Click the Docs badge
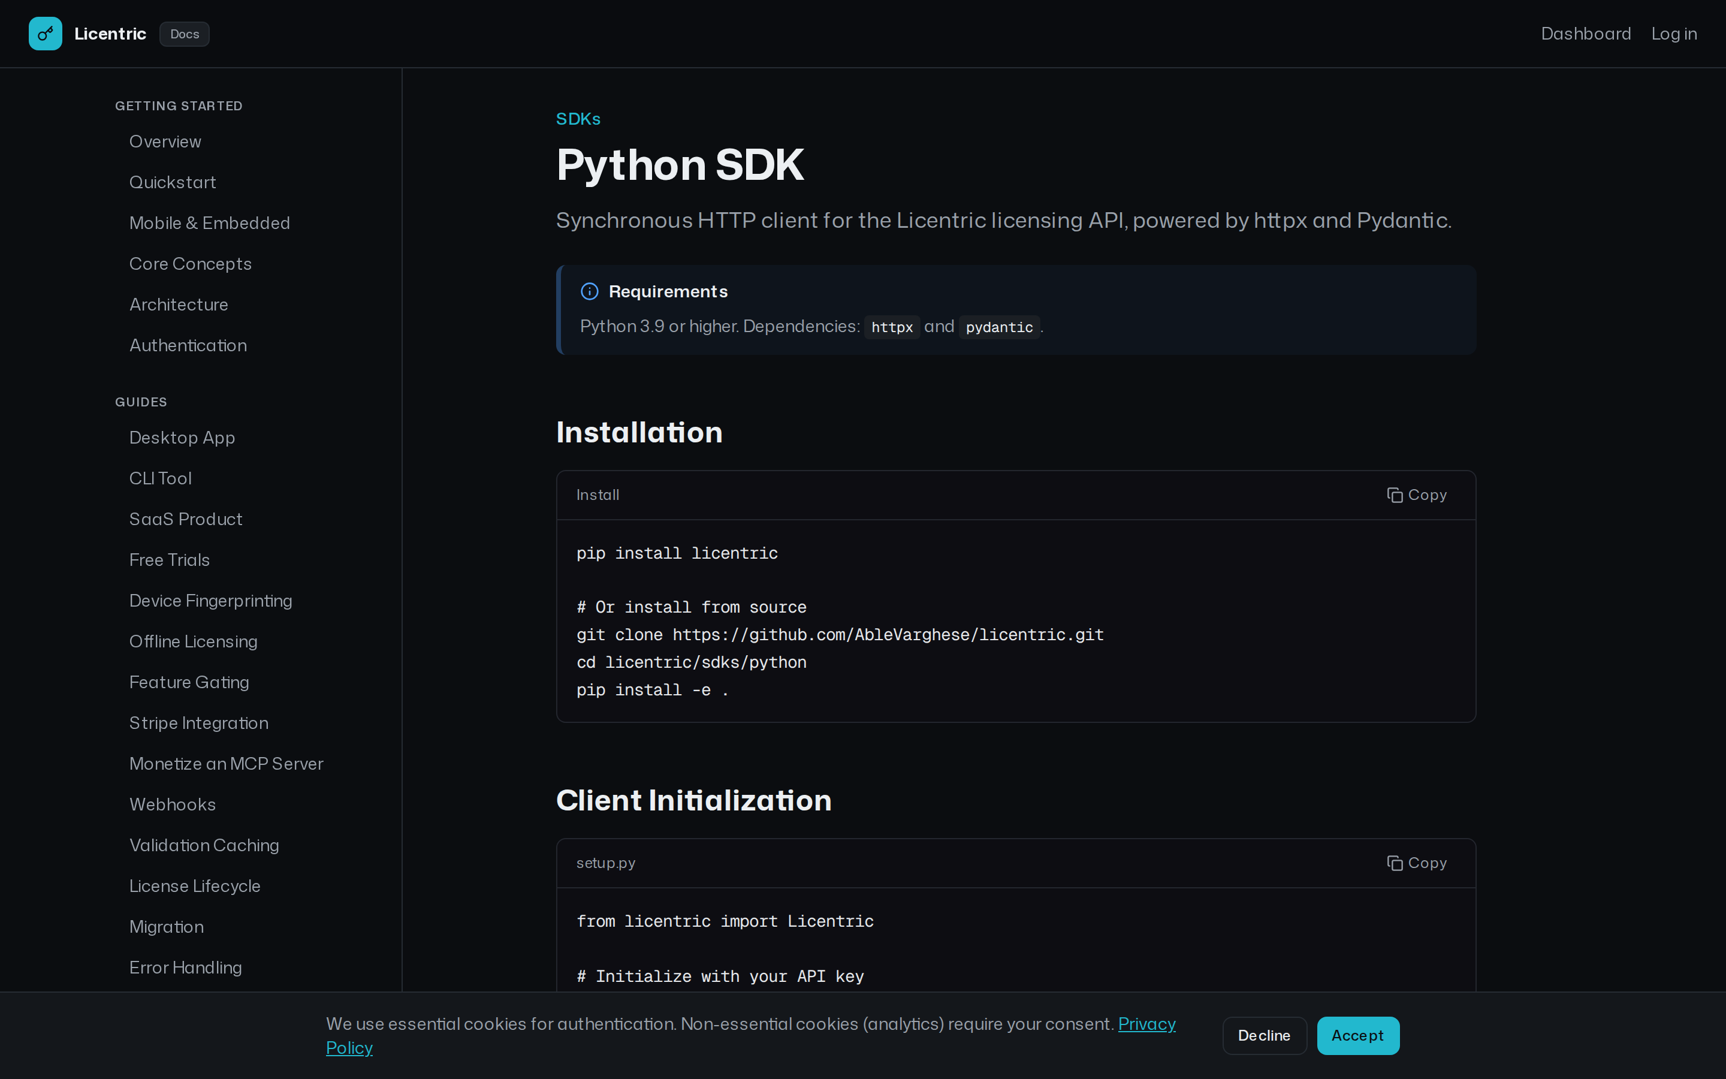The width and height of the screenshot is (1726, 1079). click(184, 34)
